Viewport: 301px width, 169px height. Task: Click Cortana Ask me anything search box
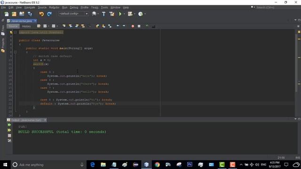pyautogui.click(x=48, y=165)
